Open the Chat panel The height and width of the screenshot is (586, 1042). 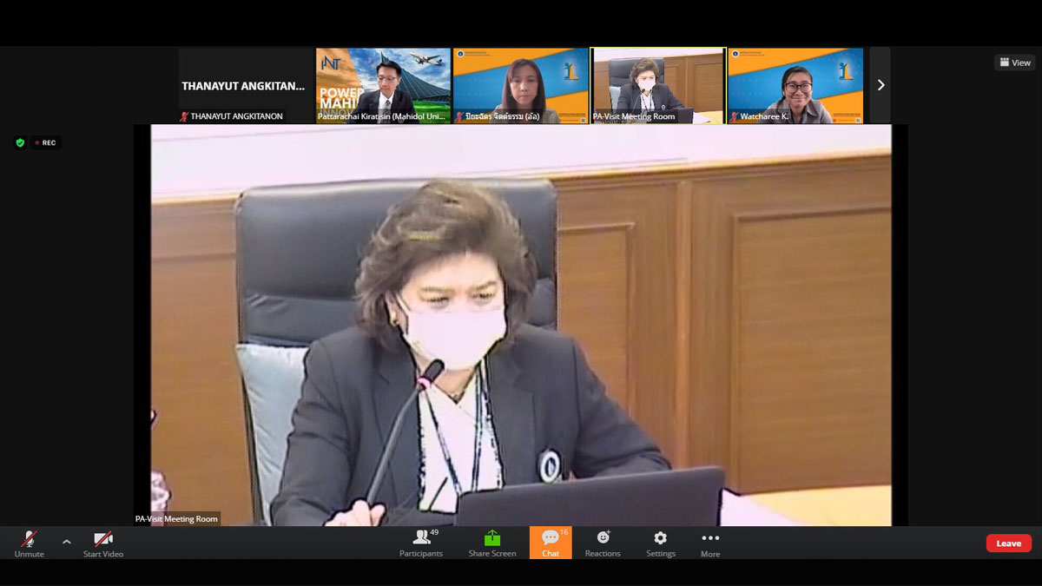click(x=551, y=543)
